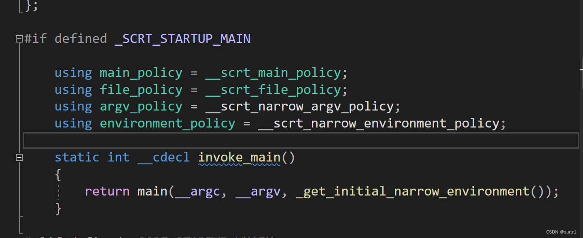Click the #if directive keyword

pyautogui.click(x=36, y=39)
